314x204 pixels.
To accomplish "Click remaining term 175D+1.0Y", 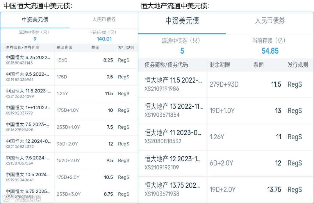I will (68, 110).
